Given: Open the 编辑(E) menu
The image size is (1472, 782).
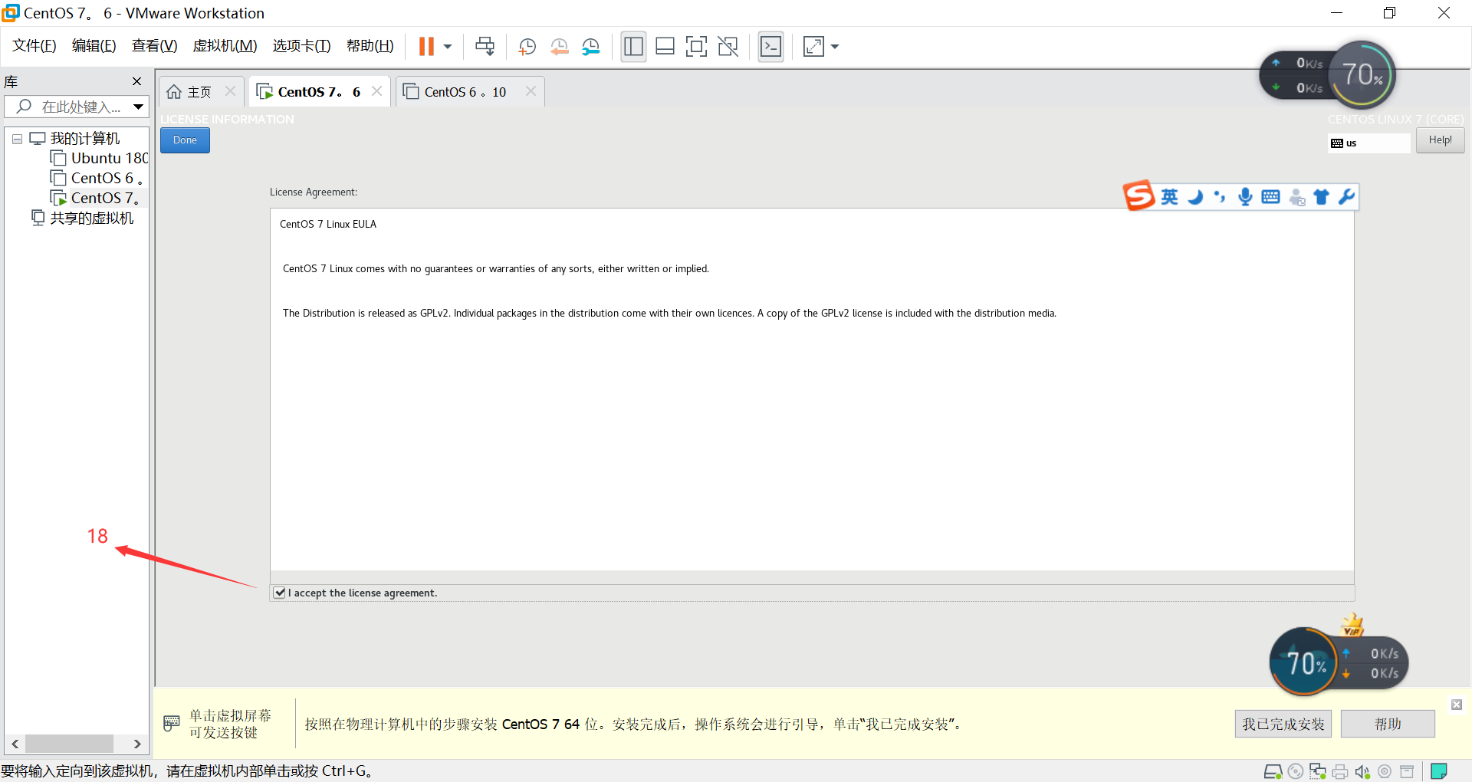Looking at the screenshot, I should (94, 46).
